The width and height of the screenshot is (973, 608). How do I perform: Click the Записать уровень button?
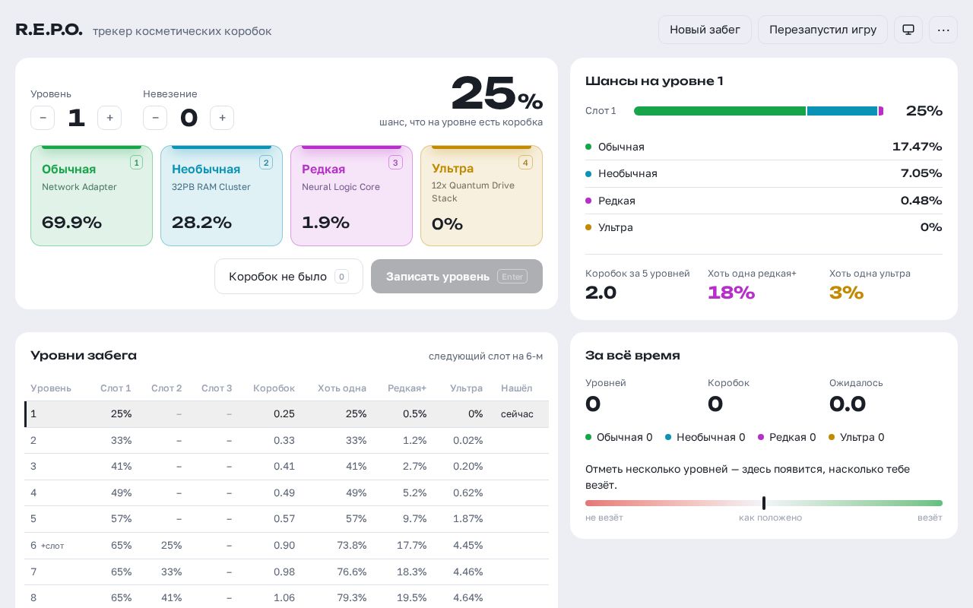pos(457,277)
